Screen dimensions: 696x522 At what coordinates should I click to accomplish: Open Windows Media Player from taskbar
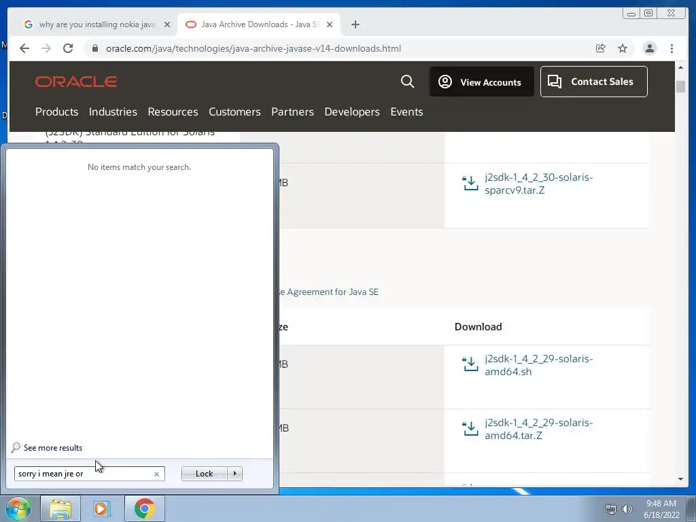[x=101, y=508]
